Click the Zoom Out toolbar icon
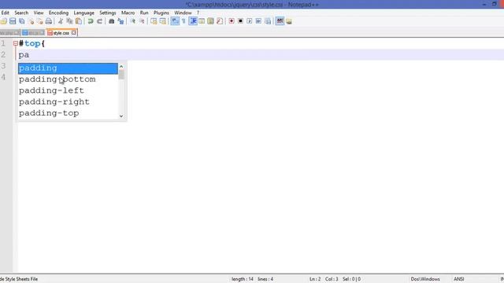 [142, 21]
